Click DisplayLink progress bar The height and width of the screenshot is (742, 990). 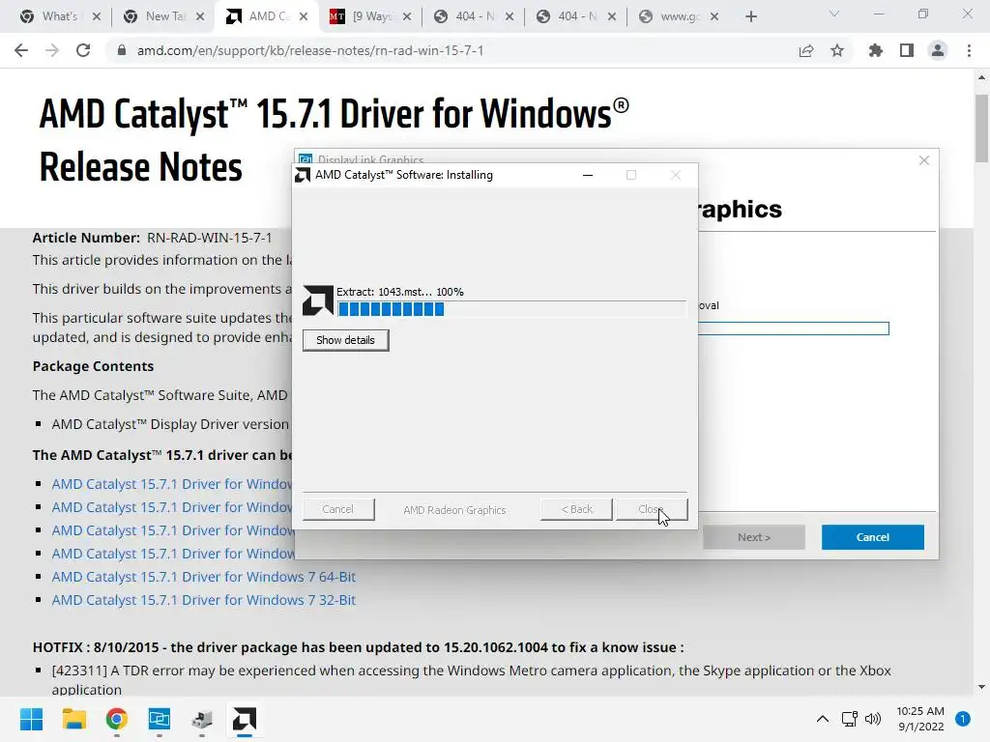[x=794, y=328]
